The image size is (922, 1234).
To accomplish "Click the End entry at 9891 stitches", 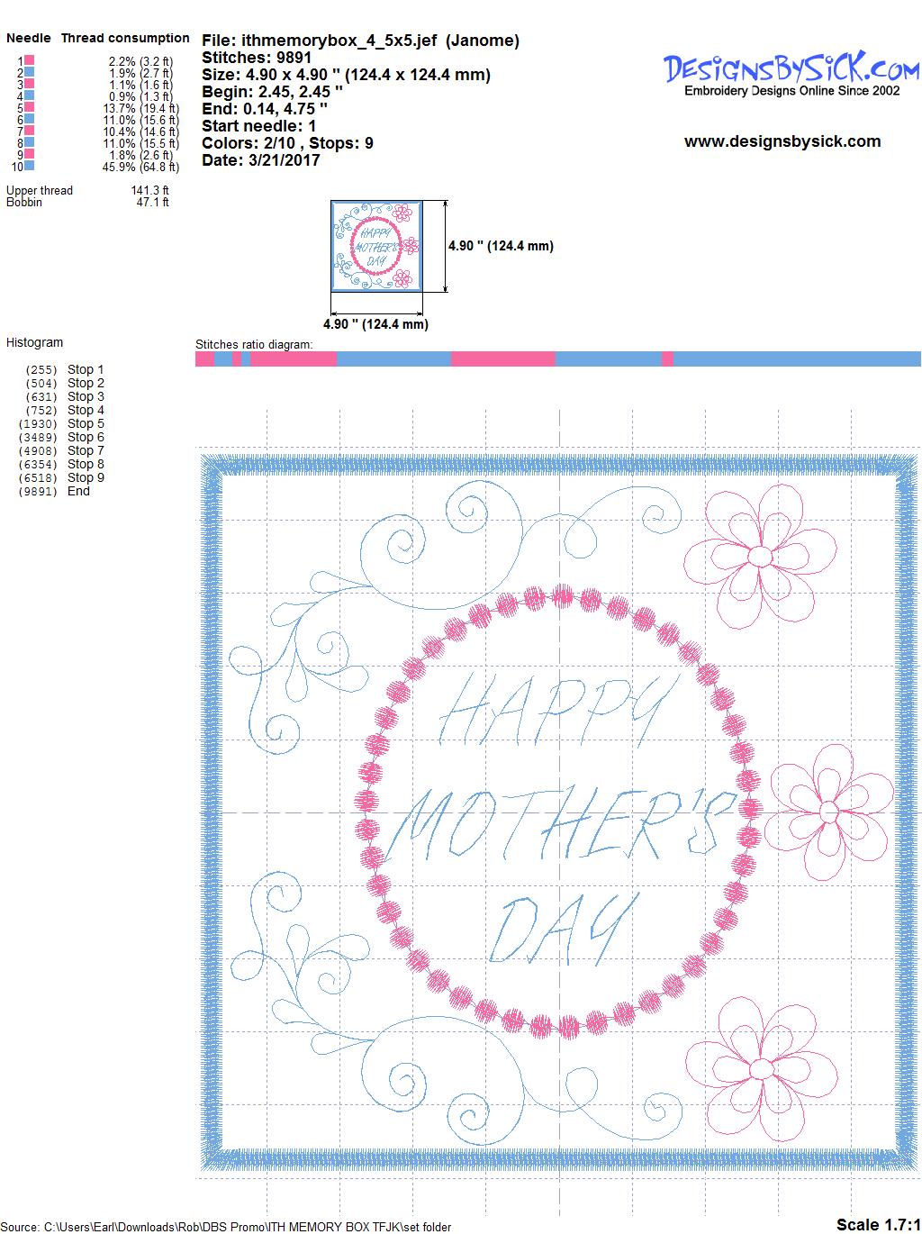I will [78, 491].
